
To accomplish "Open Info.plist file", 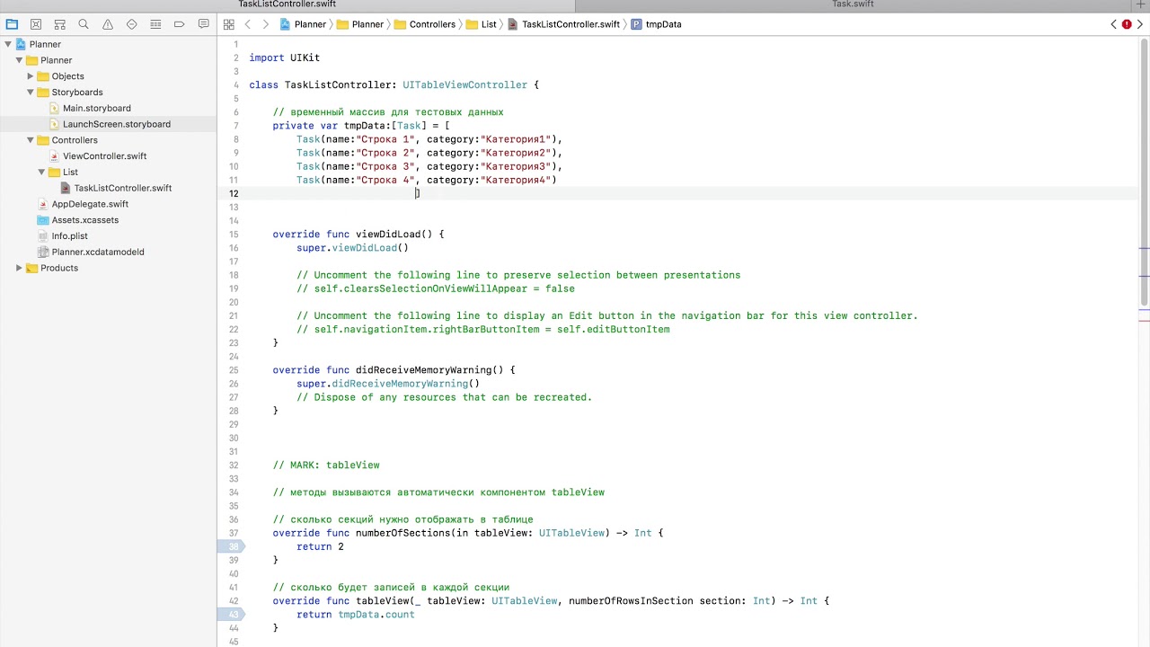I will [69, 235].
